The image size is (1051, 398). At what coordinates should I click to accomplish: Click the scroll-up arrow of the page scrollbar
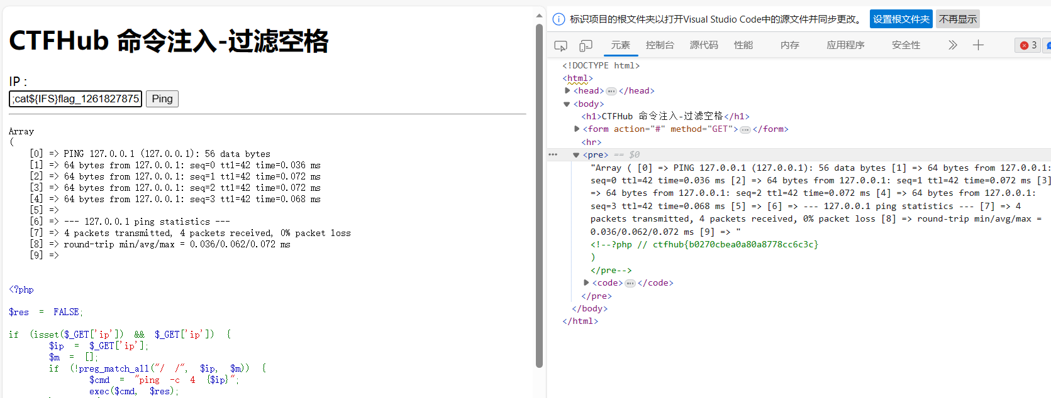(x=539, y=15)
